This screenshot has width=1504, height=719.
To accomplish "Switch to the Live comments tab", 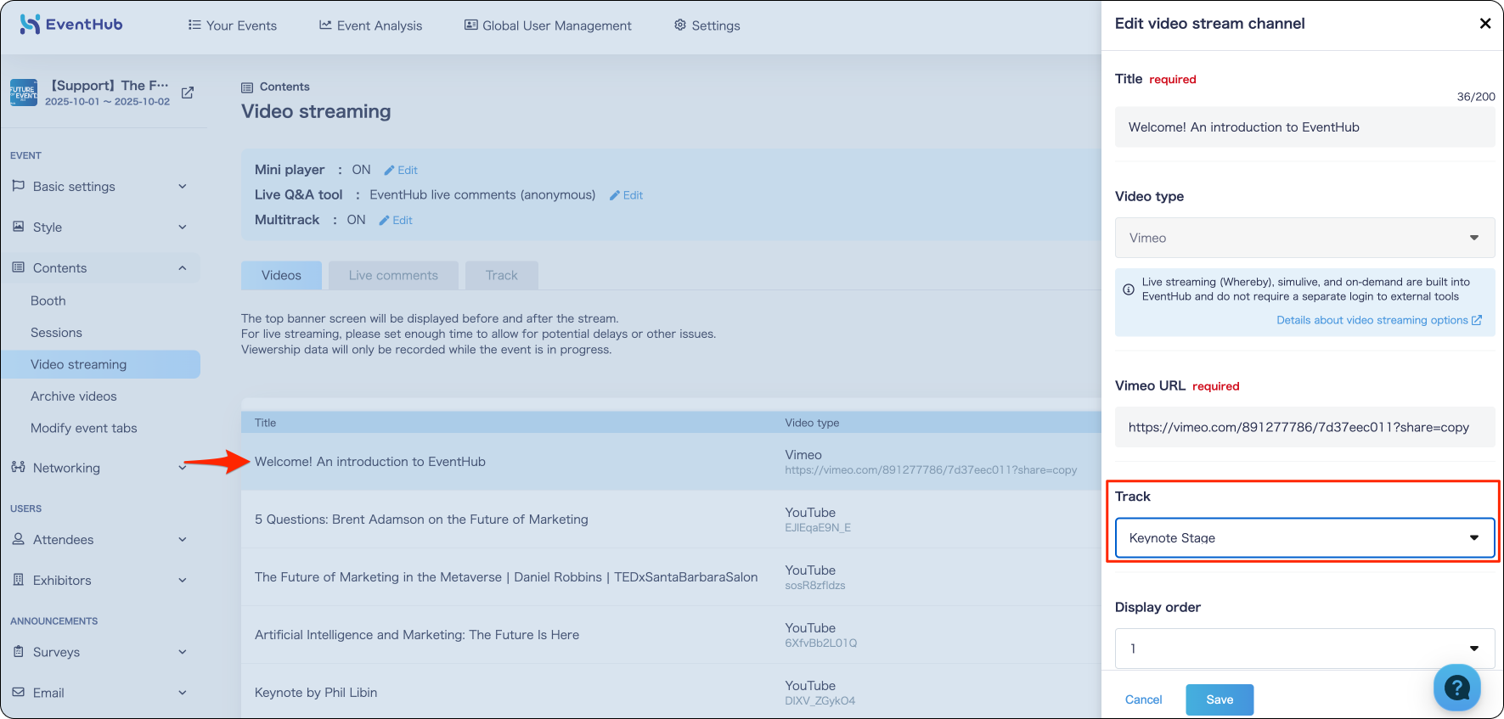I will coord(393,275).
